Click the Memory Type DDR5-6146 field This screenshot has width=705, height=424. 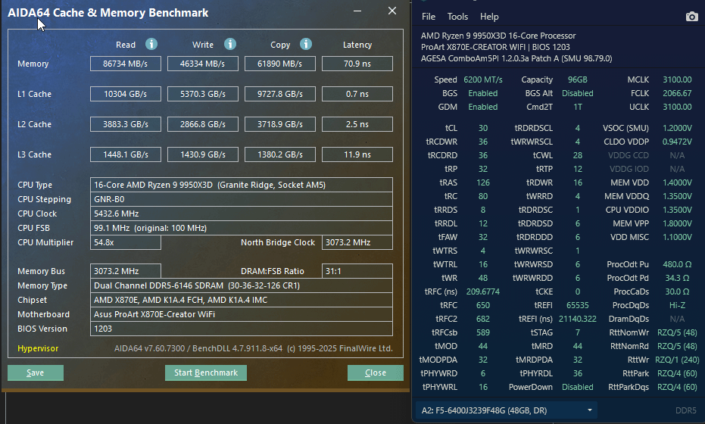click(242, 285)
